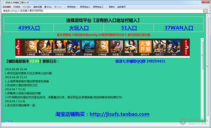211x128 pixels.
Task: Open the jisufz.taobao.com shop link
Action: click(x=120, y=114)
